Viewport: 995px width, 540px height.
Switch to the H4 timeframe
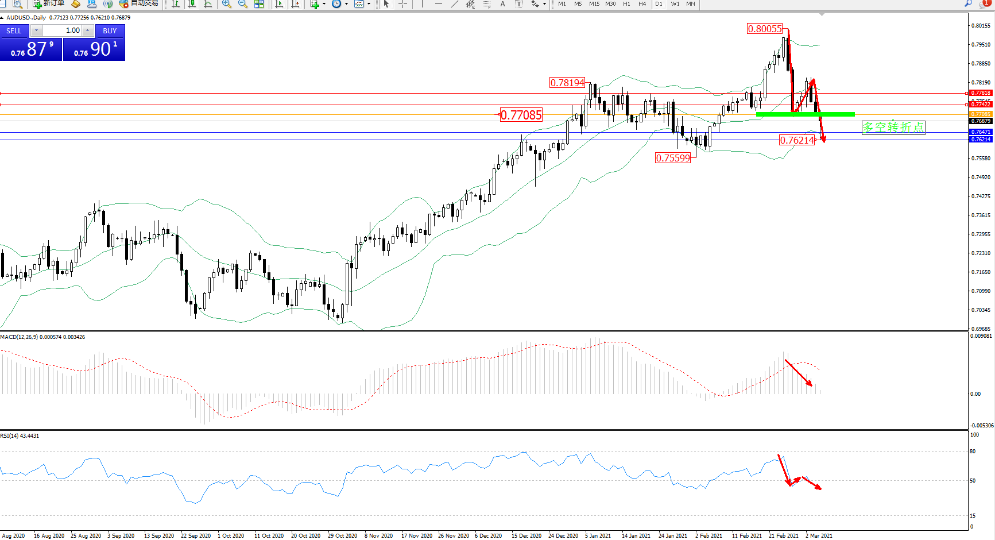[642, 4]
